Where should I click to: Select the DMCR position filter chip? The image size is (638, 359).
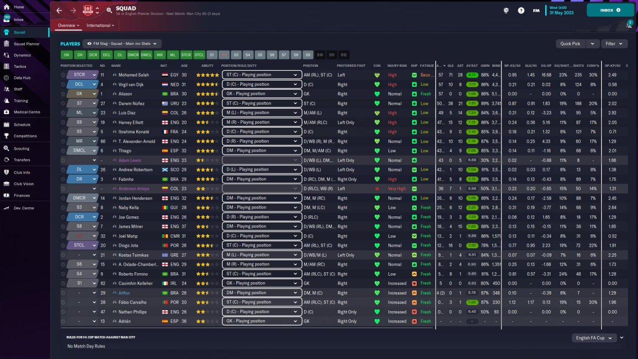tap(133, 55)
